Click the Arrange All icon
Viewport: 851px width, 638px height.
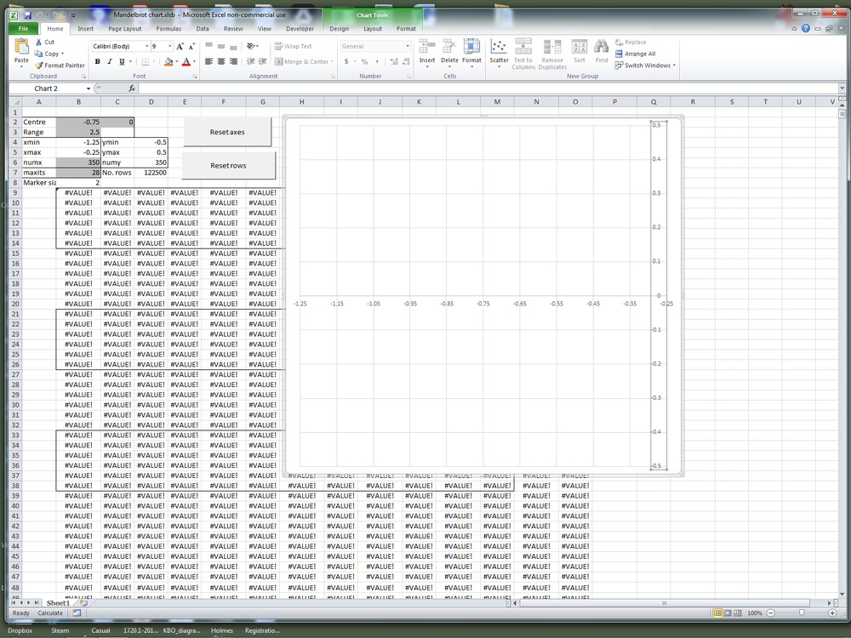click(x=619, y=54)
